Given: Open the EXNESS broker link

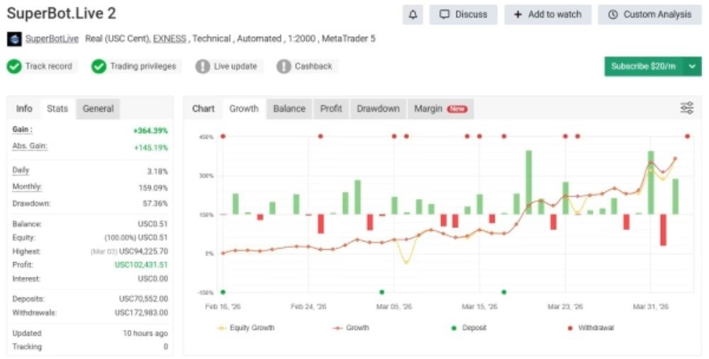Looking at the screenshot, I should pos(169,39).
